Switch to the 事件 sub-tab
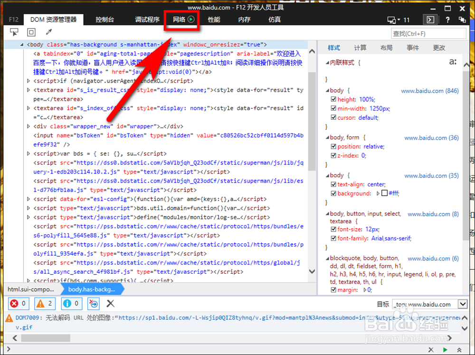The image size is (475, 355). 413,48
